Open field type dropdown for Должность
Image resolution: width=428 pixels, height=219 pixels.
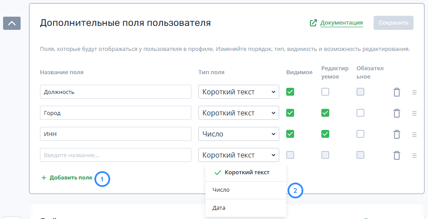click(x=239, y=92)
